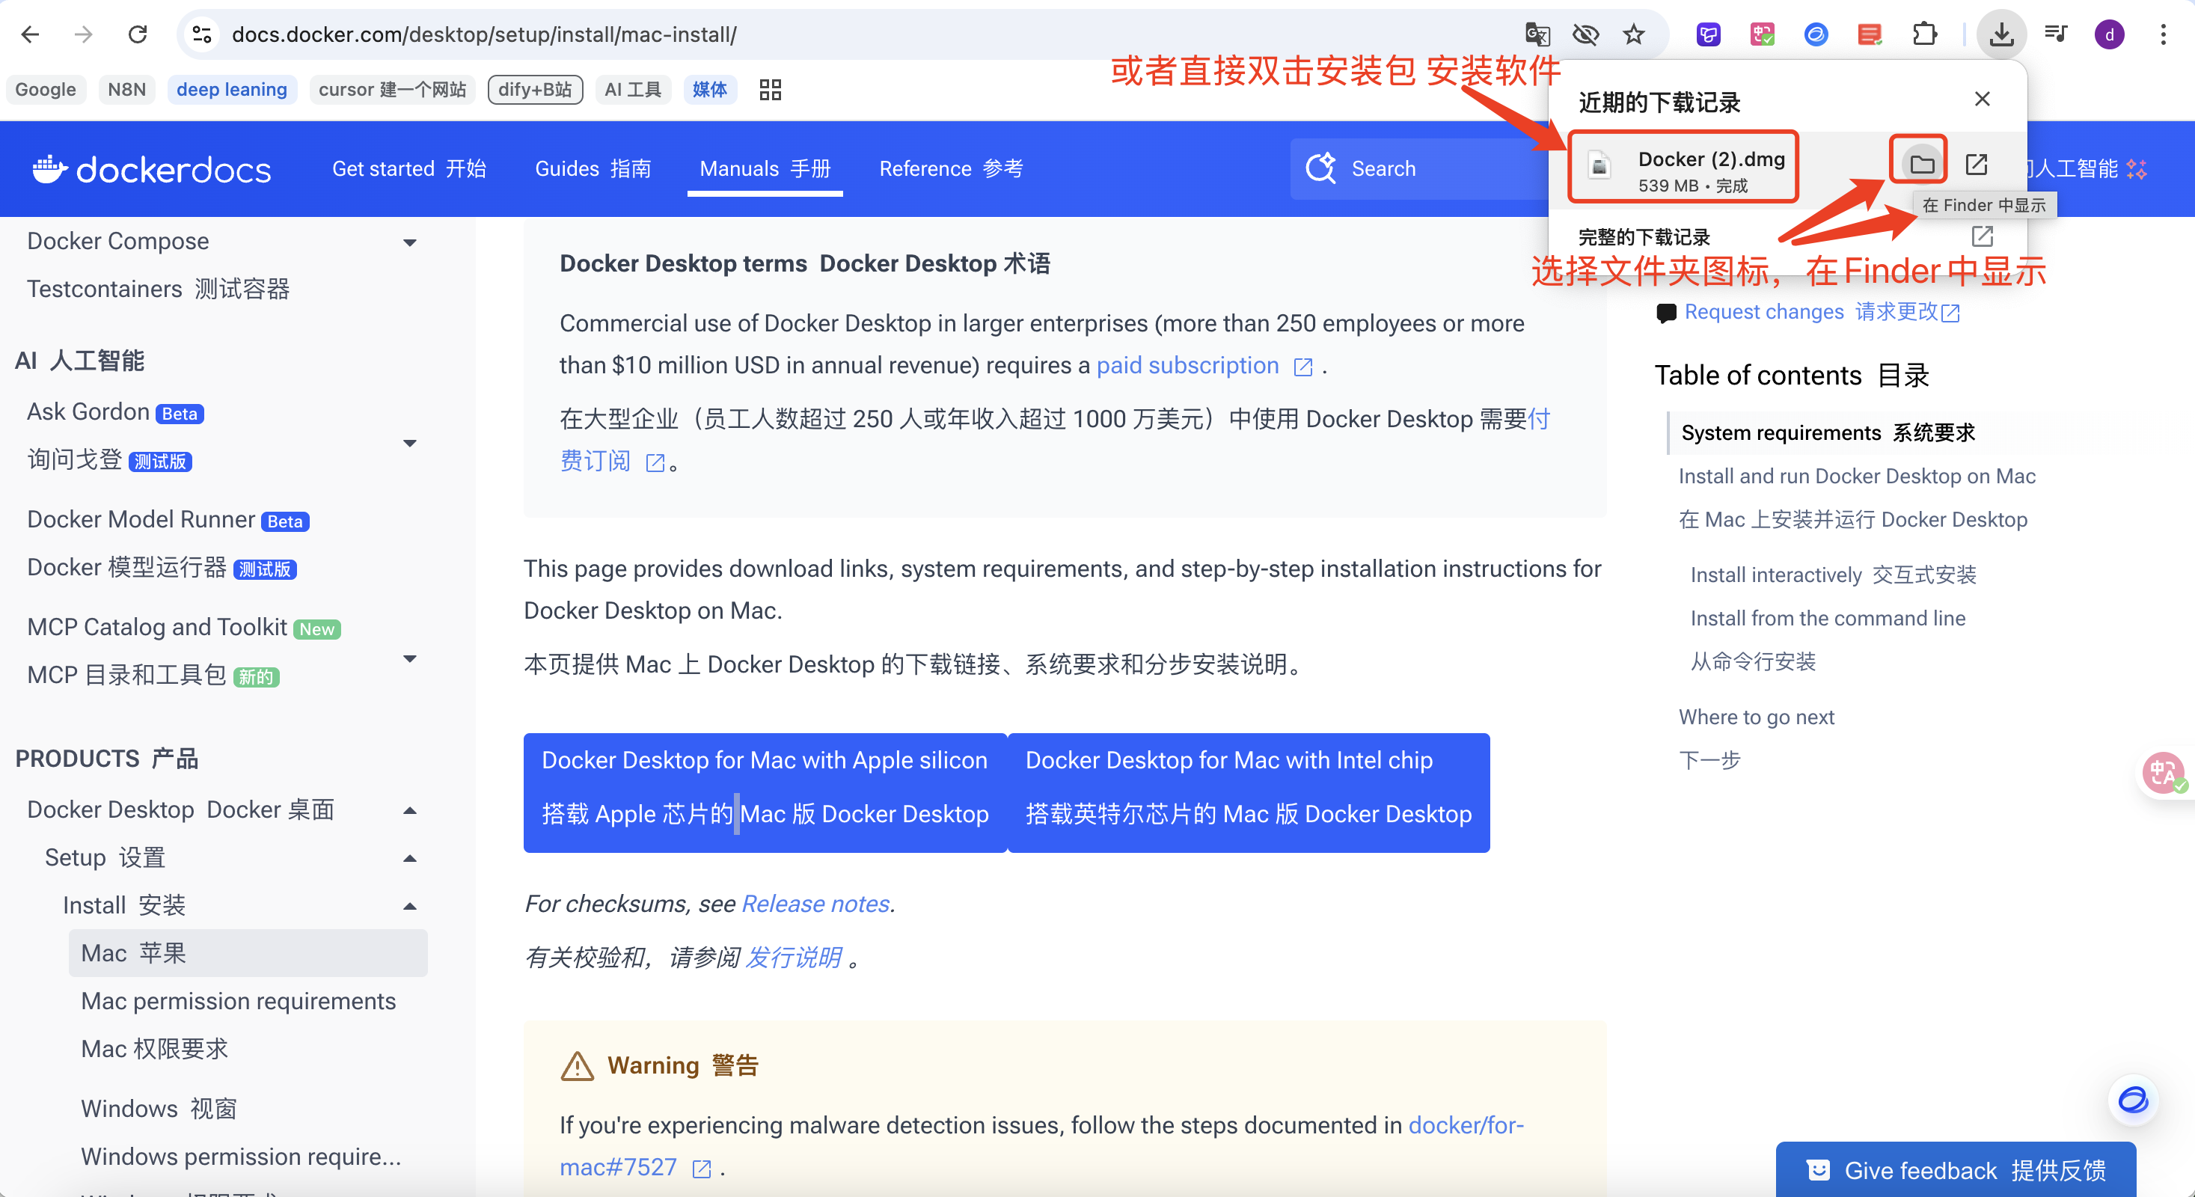Click the address bar URL

tap(484, 34)
